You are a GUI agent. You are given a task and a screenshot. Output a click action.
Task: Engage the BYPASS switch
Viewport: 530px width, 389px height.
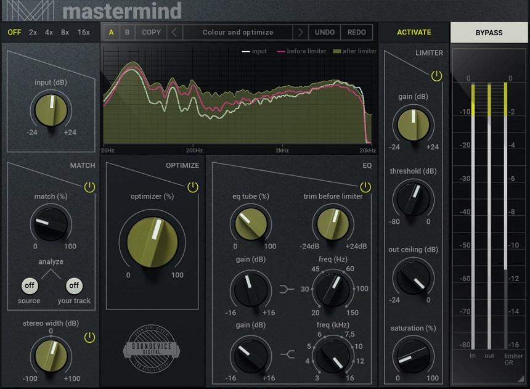tap(489, 32)
